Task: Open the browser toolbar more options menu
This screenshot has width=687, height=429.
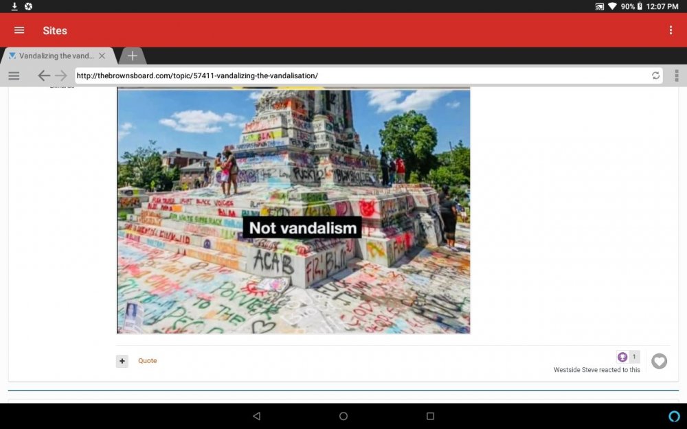Action: 677,76
